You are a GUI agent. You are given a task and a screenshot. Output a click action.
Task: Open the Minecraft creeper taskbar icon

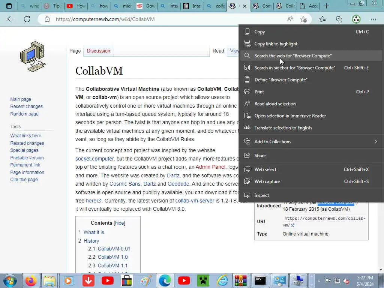pyautogui.click(x=203, y=280)
